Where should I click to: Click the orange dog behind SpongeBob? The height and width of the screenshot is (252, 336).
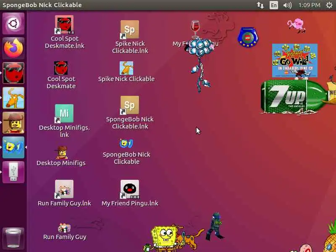(x=191, y=238)
